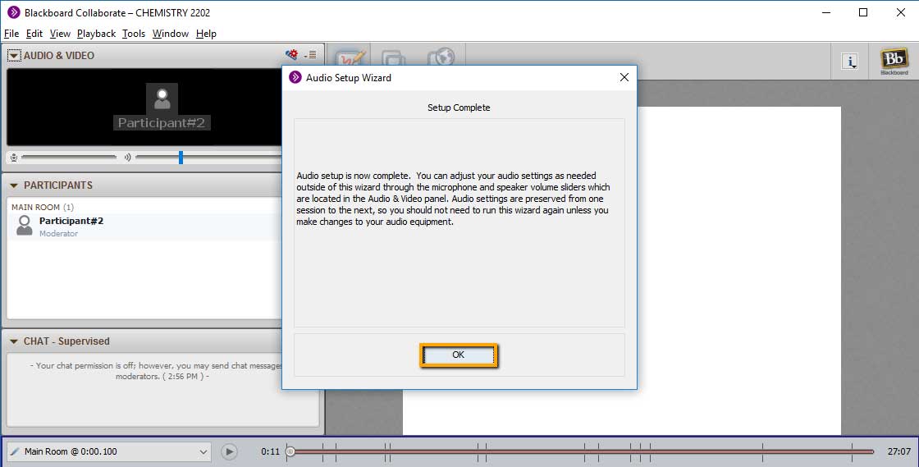Collapse the Chat panel
Image resolution: width=919 pixels, height=467 pixels.
14,341
